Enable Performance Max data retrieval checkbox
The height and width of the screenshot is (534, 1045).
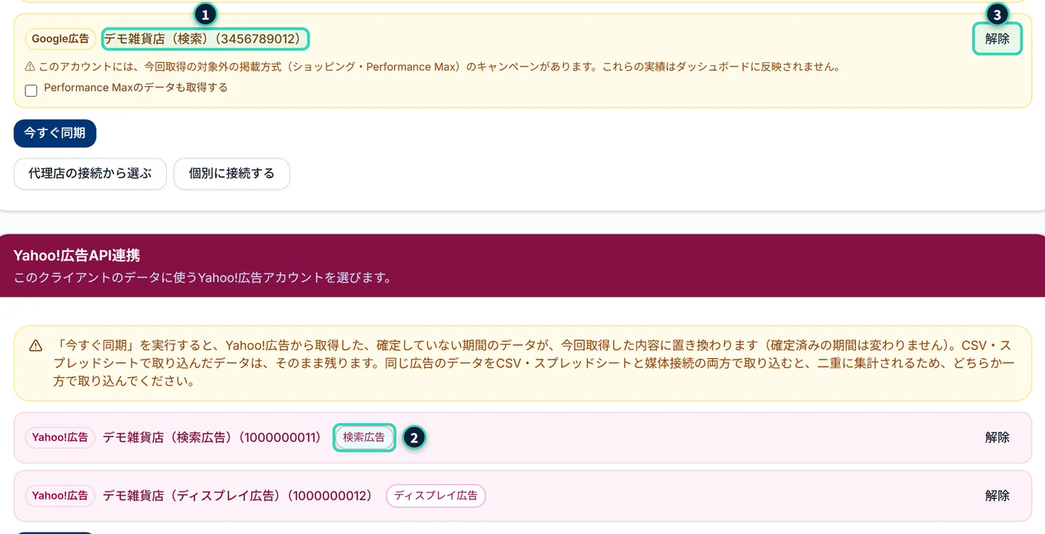[31, 91]
